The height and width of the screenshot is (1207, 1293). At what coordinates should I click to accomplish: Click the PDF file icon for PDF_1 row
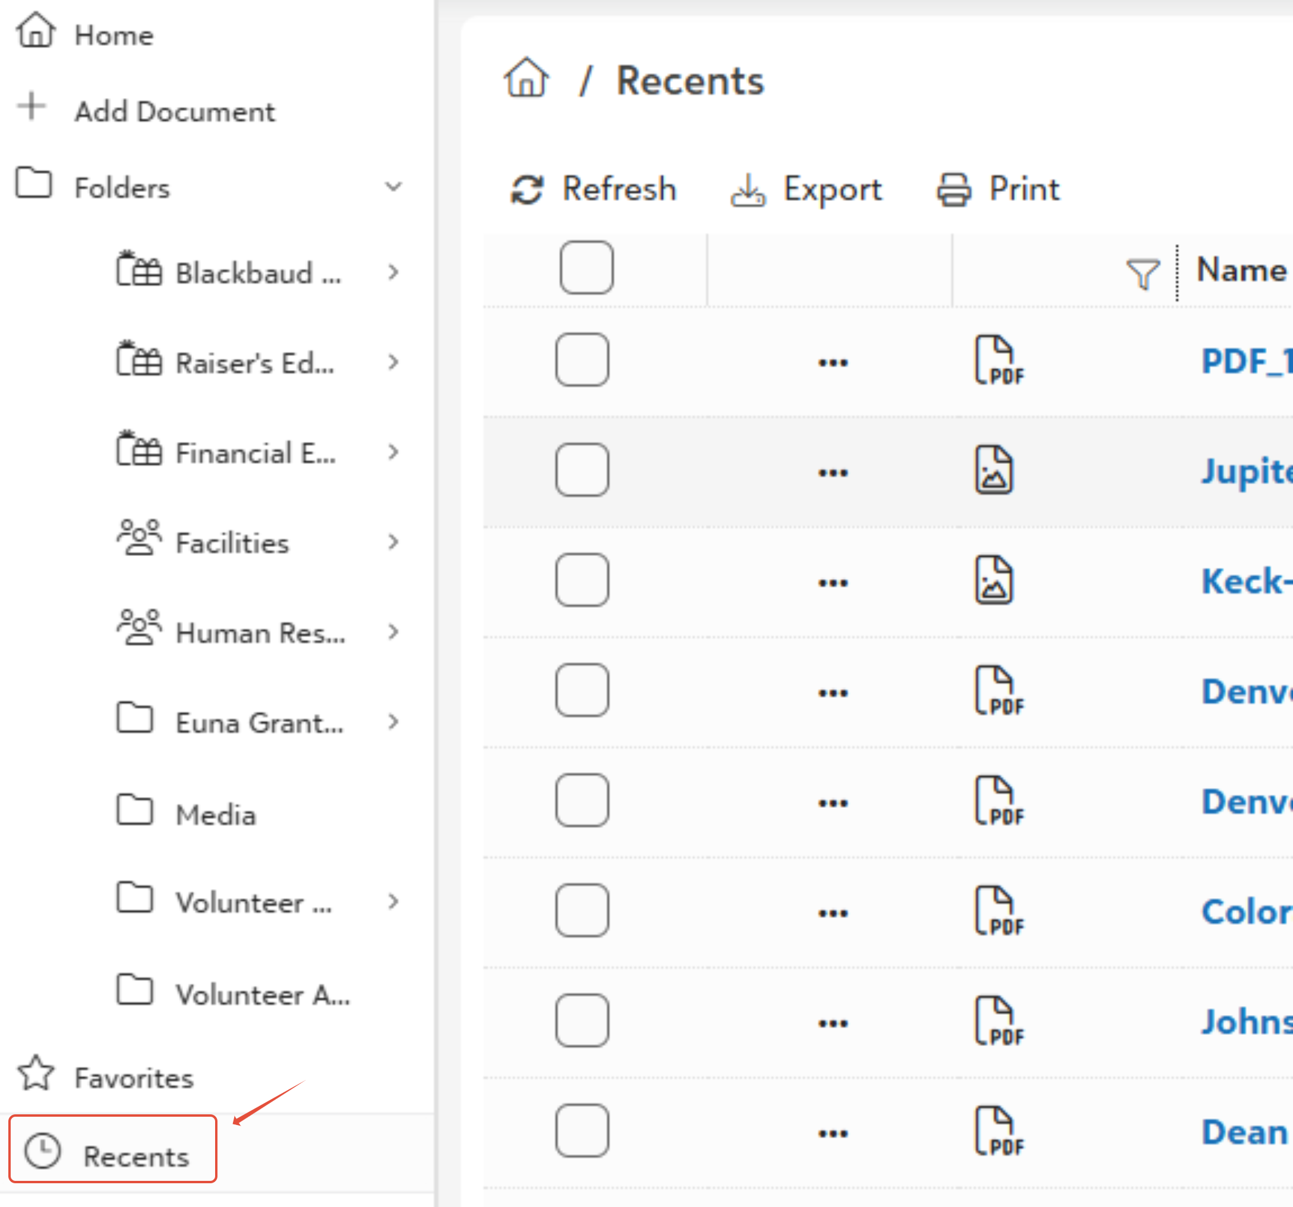[998, 361]
